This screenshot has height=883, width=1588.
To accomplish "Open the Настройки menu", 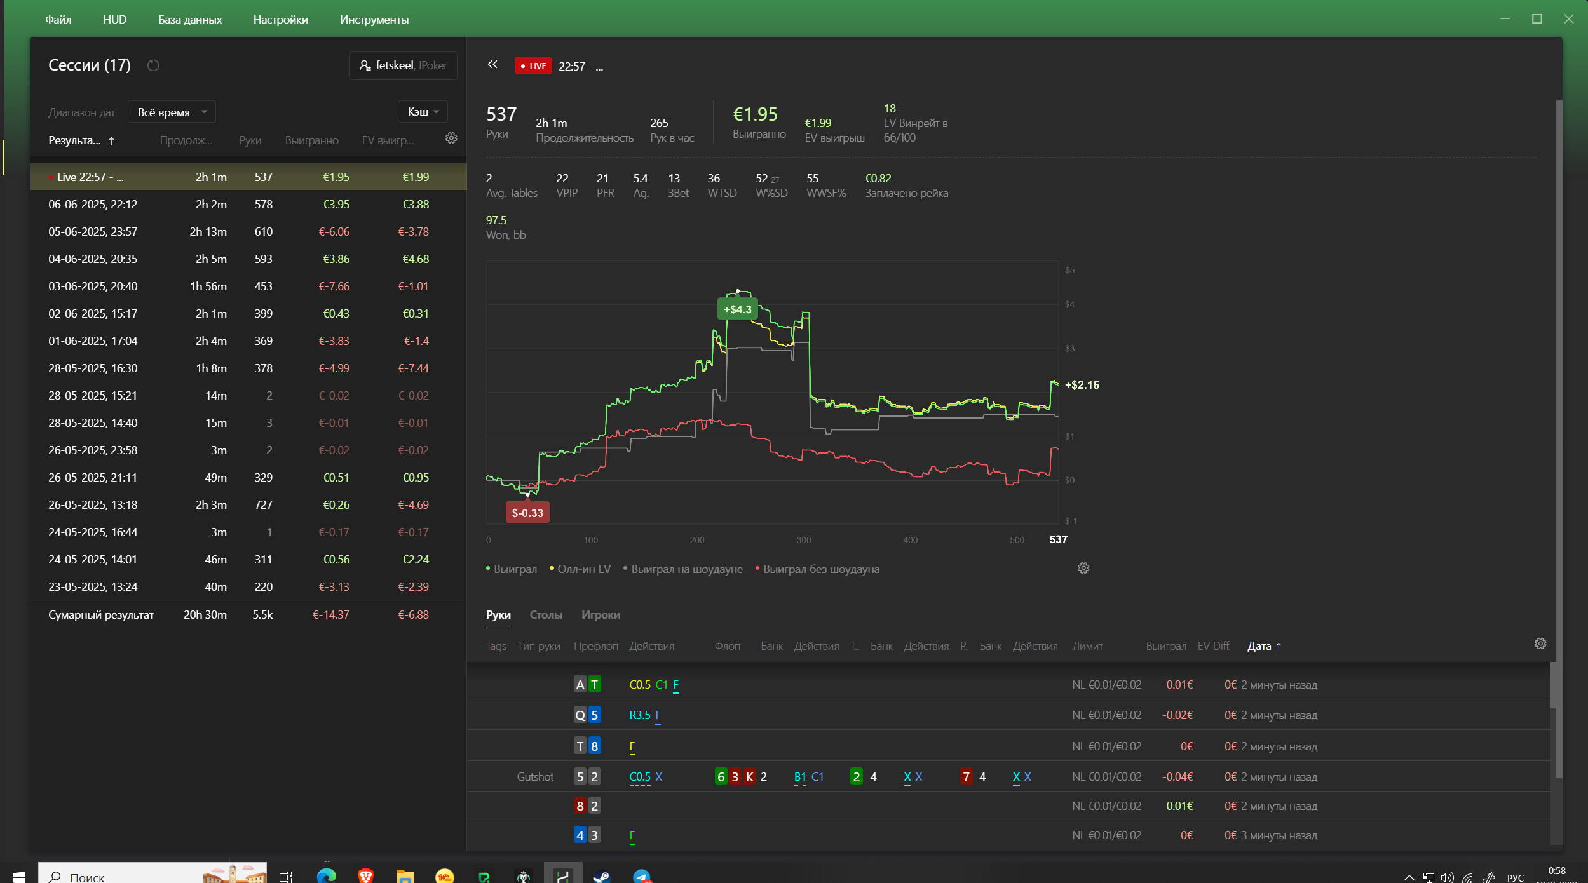I will click(x=280, y=20).
